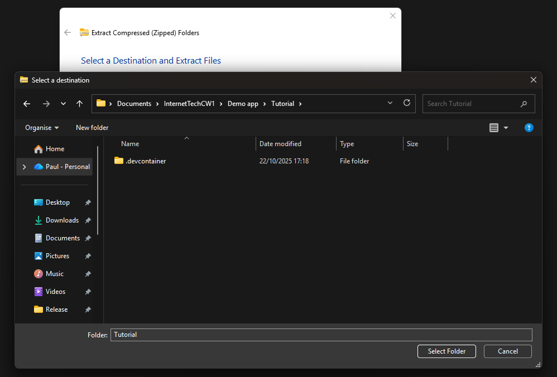
Task: Refresh the Tutorial folder view
Action: coord(406,103)
